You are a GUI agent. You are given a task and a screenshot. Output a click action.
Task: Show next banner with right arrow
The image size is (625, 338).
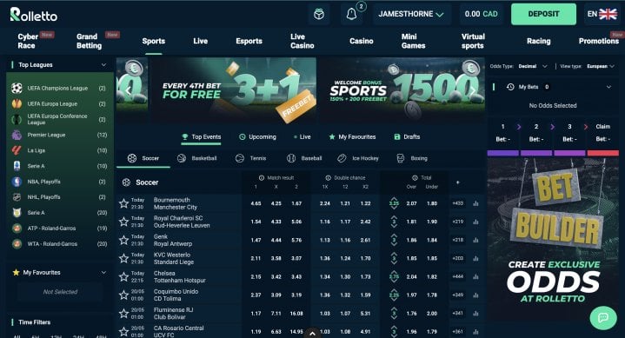[x=472, y=90]
